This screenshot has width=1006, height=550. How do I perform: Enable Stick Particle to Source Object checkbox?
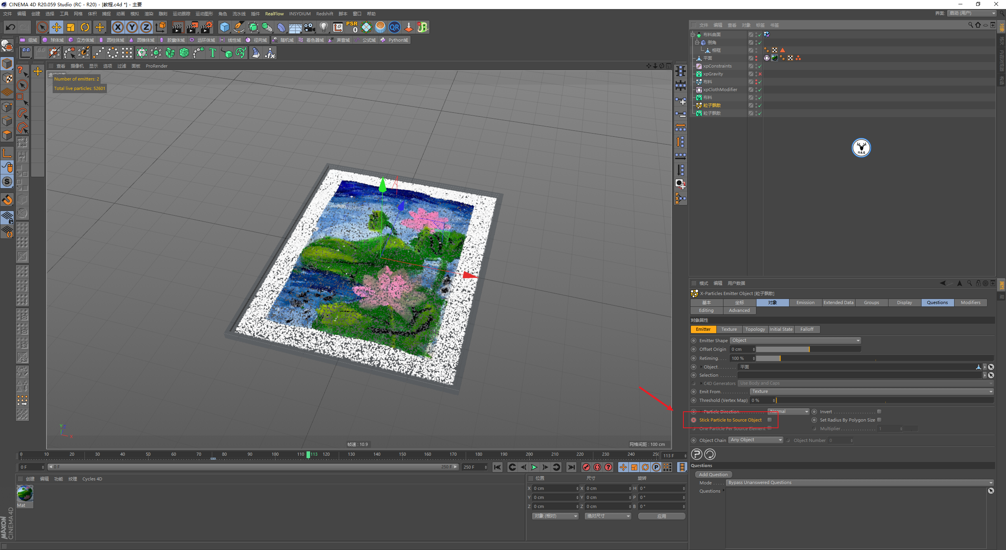coord(769,420)
